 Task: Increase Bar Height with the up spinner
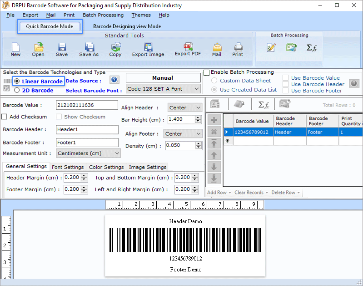[x=198, y=117]
